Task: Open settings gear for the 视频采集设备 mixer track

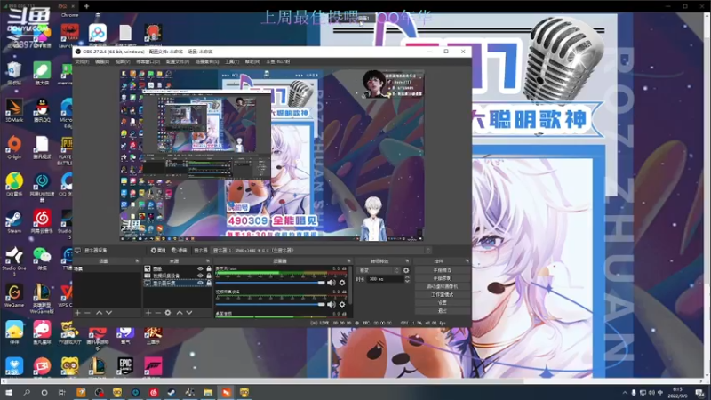Action: tap(342, 304)
